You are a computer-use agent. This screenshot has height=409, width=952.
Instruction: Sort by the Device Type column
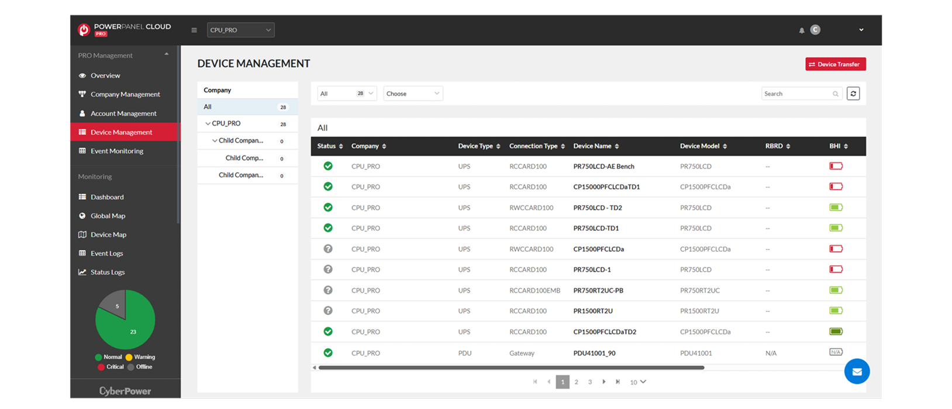[479, 146]
